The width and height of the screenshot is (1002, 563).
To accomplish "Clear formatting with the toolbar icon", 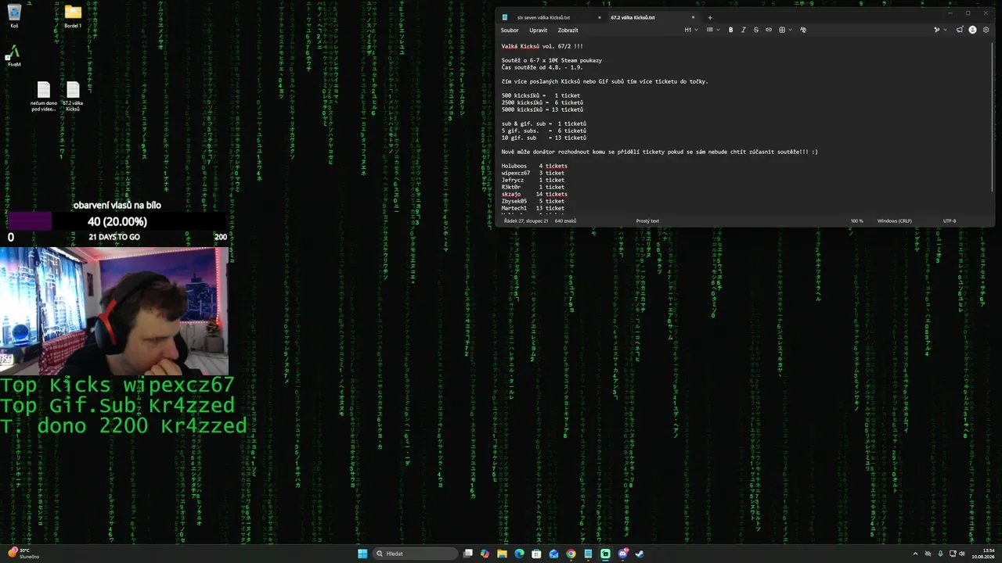I will tap(802, 30).
